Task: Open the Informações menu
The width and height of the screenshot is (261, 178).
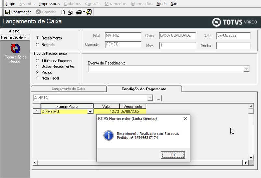Action: 141,4
